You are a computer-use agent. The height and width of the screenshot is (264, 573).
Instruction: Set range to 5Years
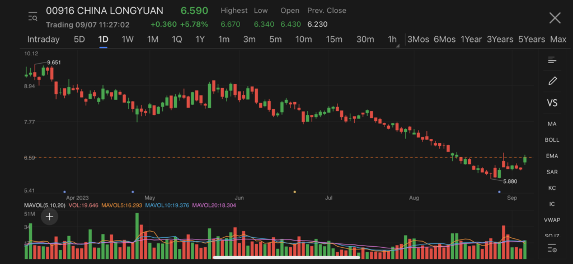532,40
